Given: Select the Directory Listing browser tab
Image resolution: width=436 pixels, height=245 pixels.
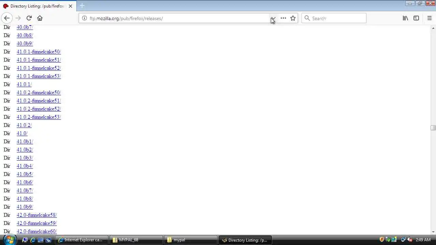Looking at the screenshot, I should click(x=38, y=6).
